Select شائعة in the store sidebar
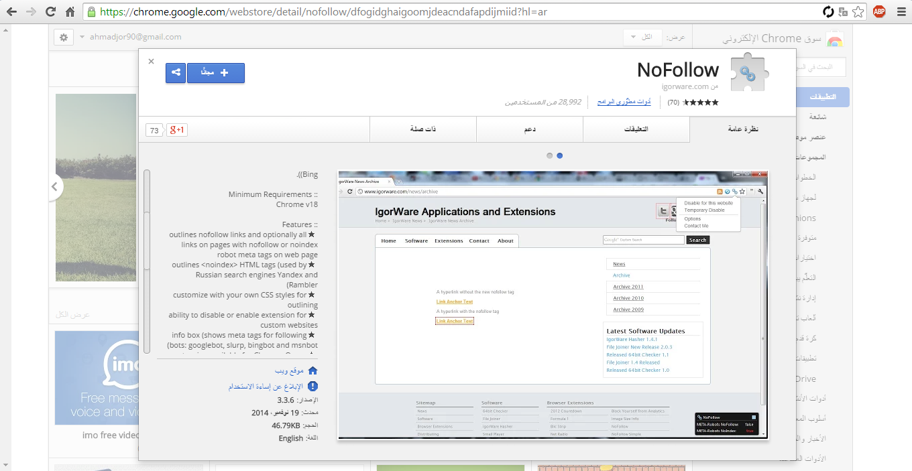The height and width of the screenshot is (471, 912). pos(817,117)
